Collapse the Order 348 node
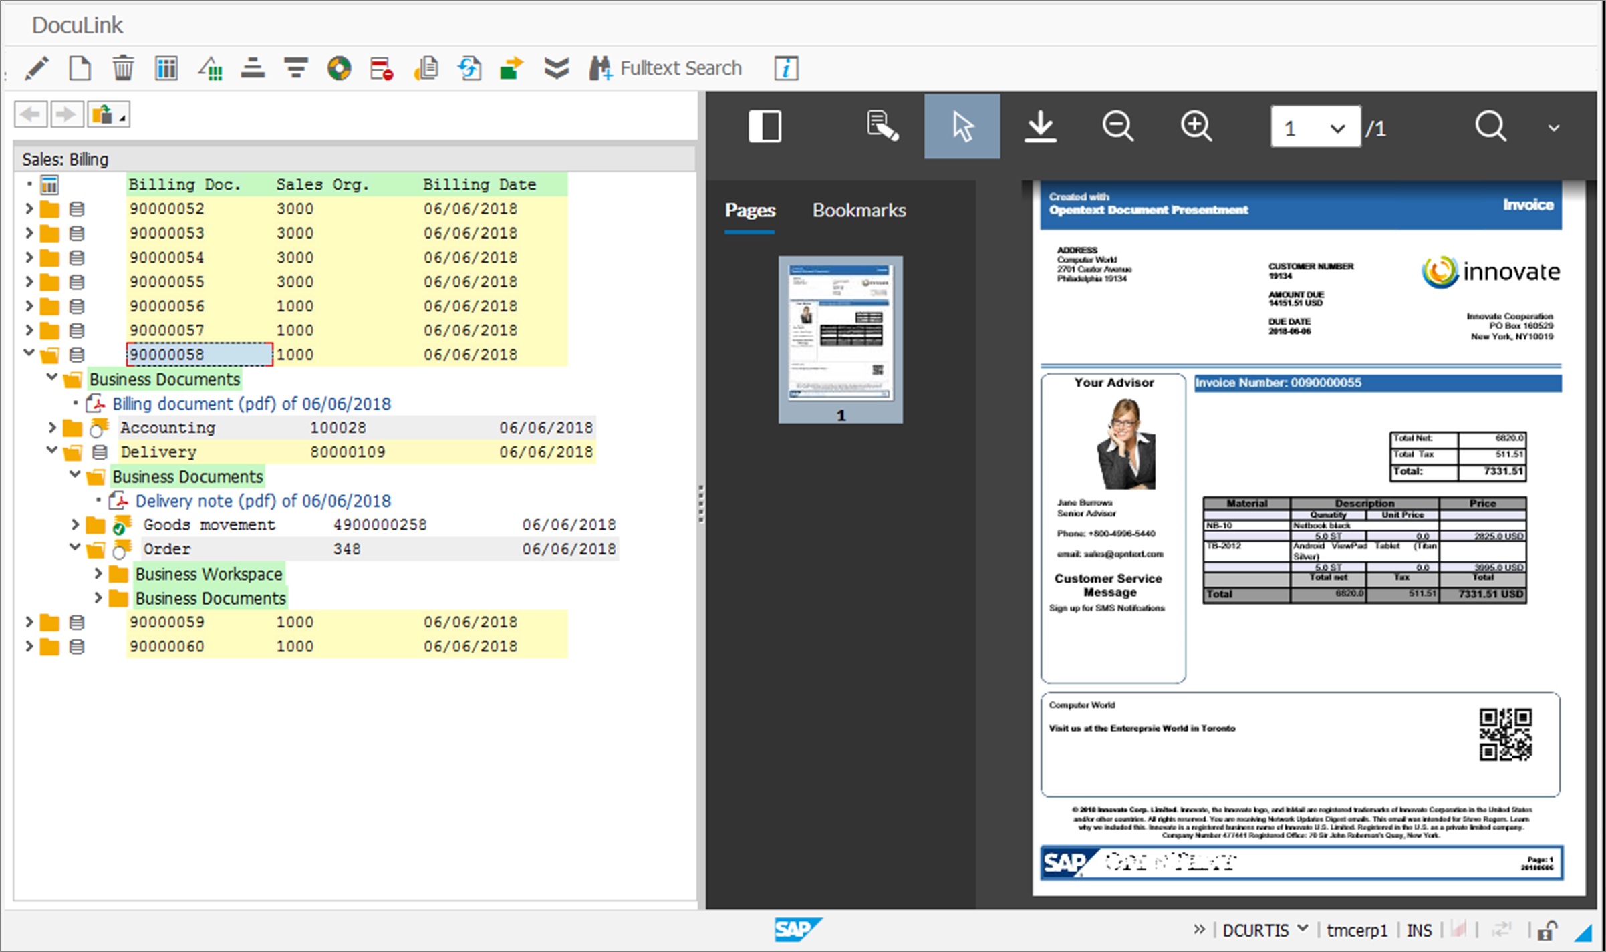The image size is (1606, 952). [76, 547]
